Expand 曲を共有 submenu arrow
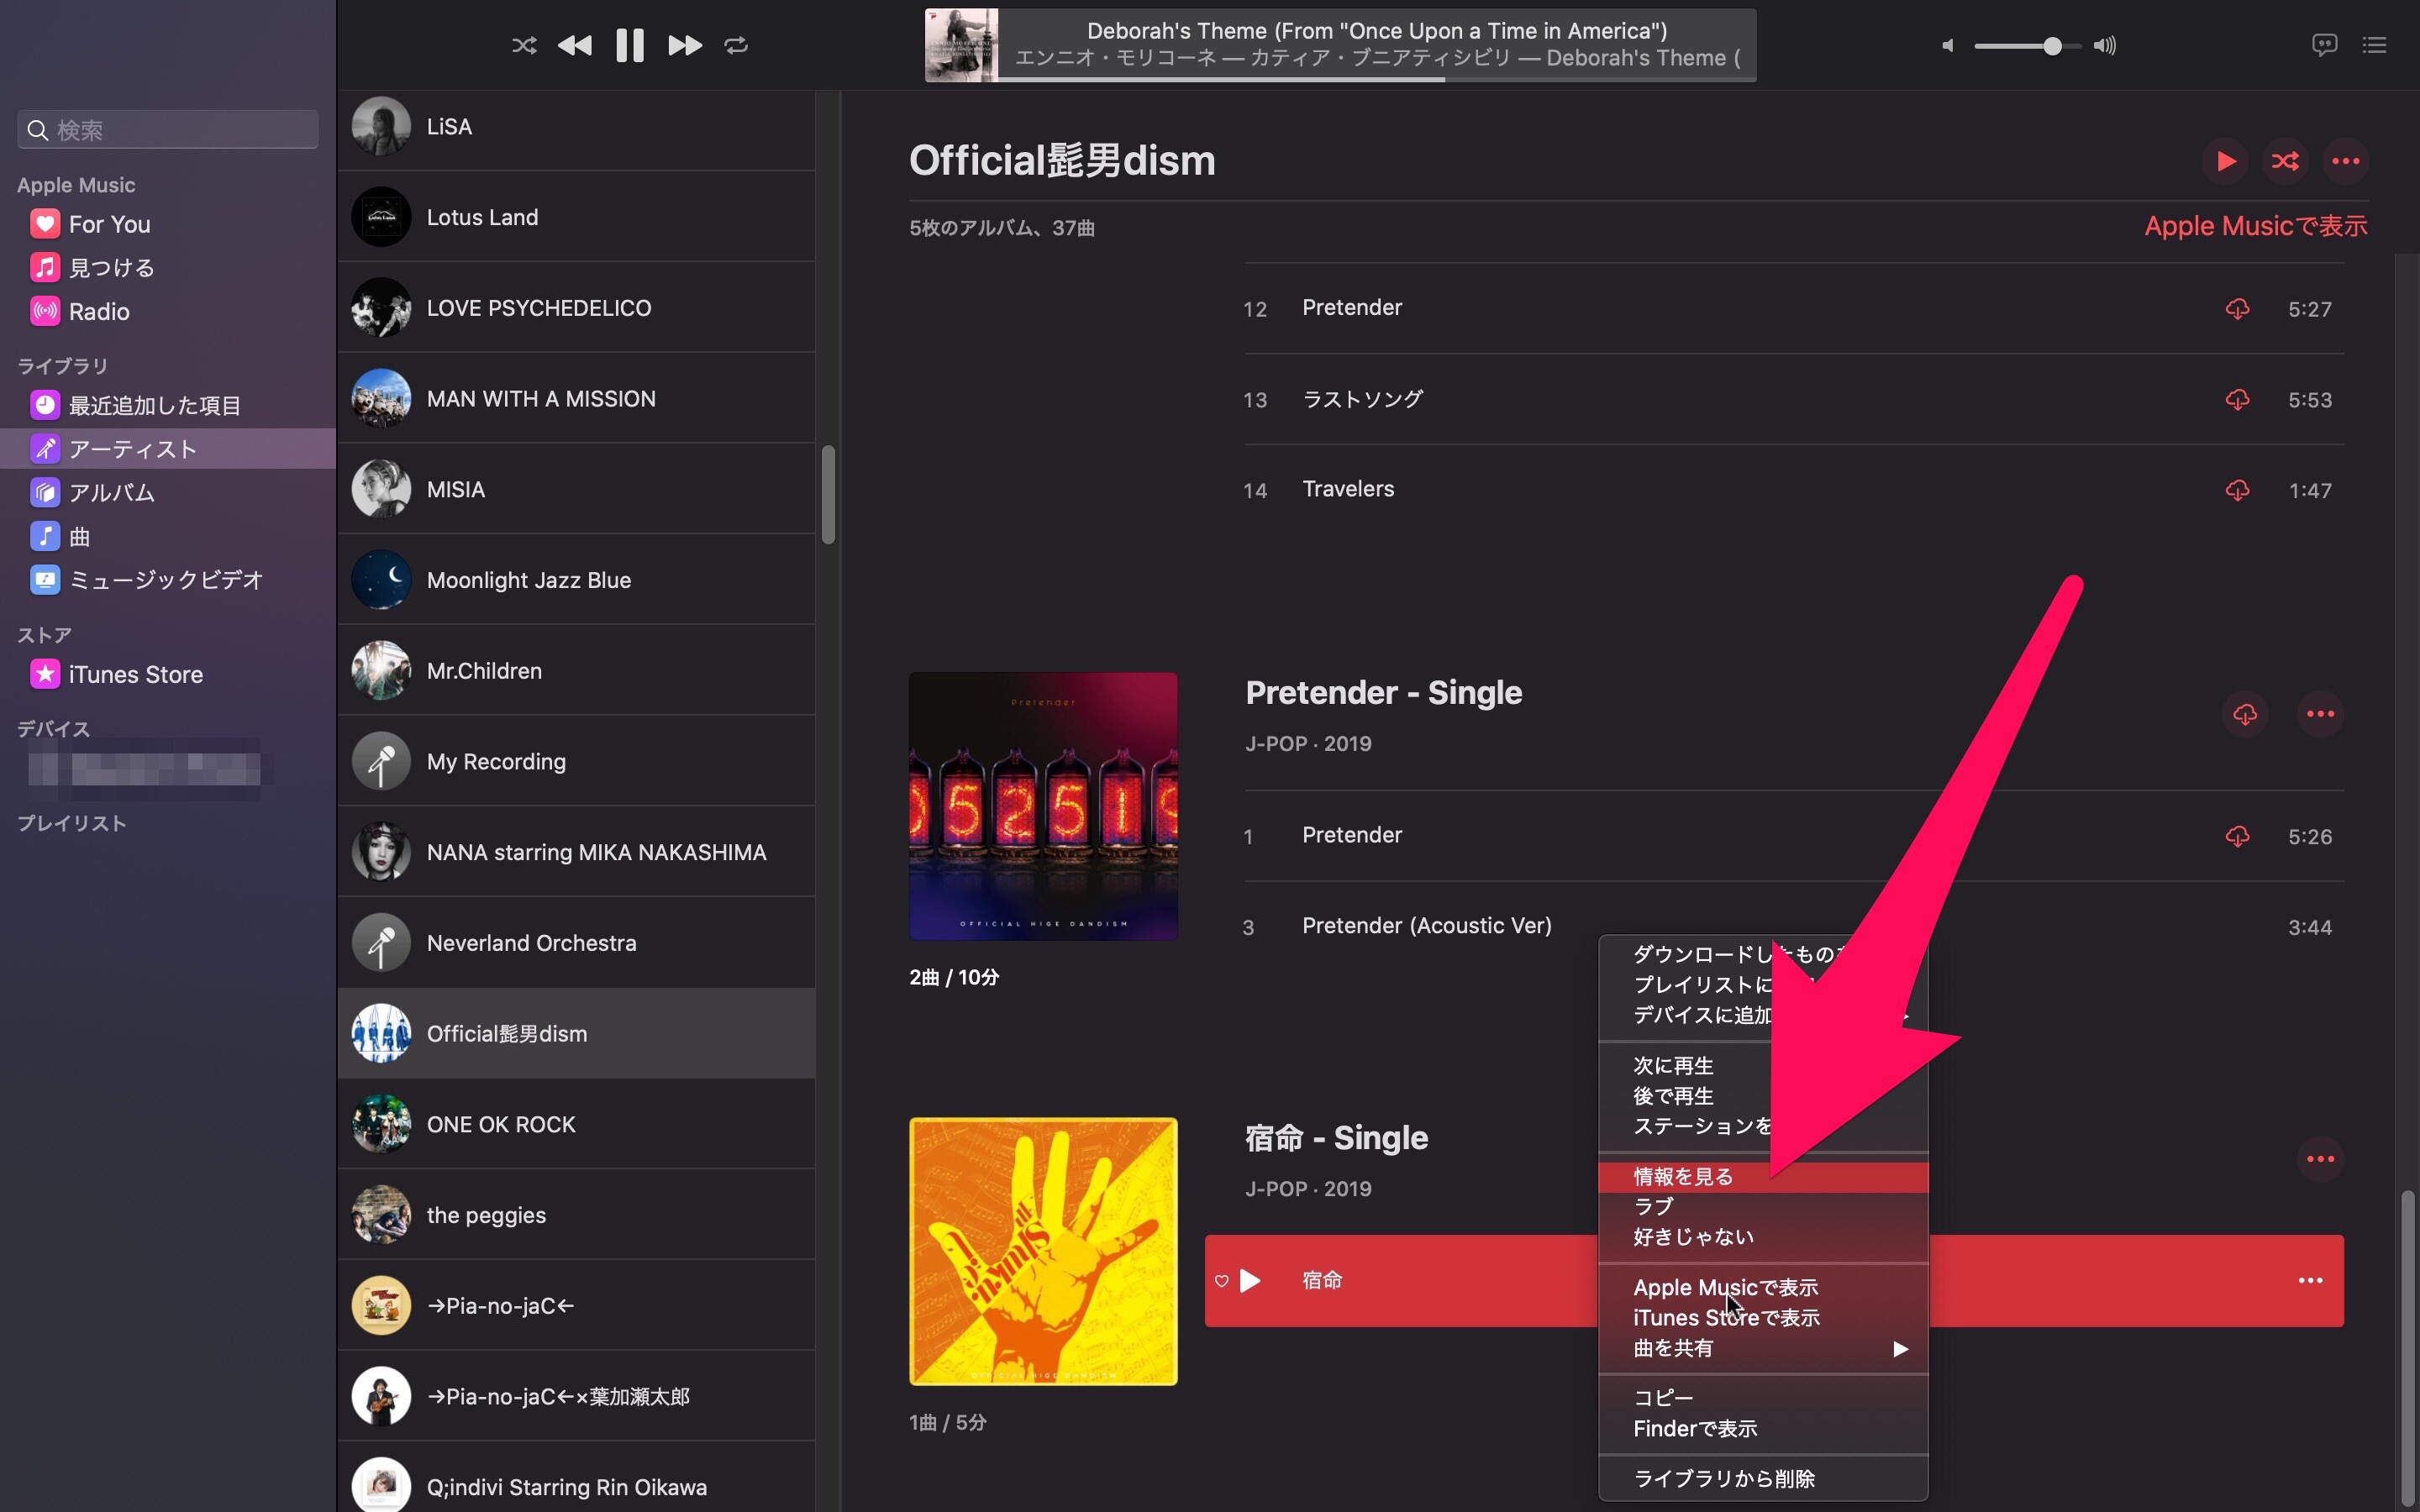Image resolution: width=2420 pixels, height=1512 pixels. click(x=1902, y=1347)
